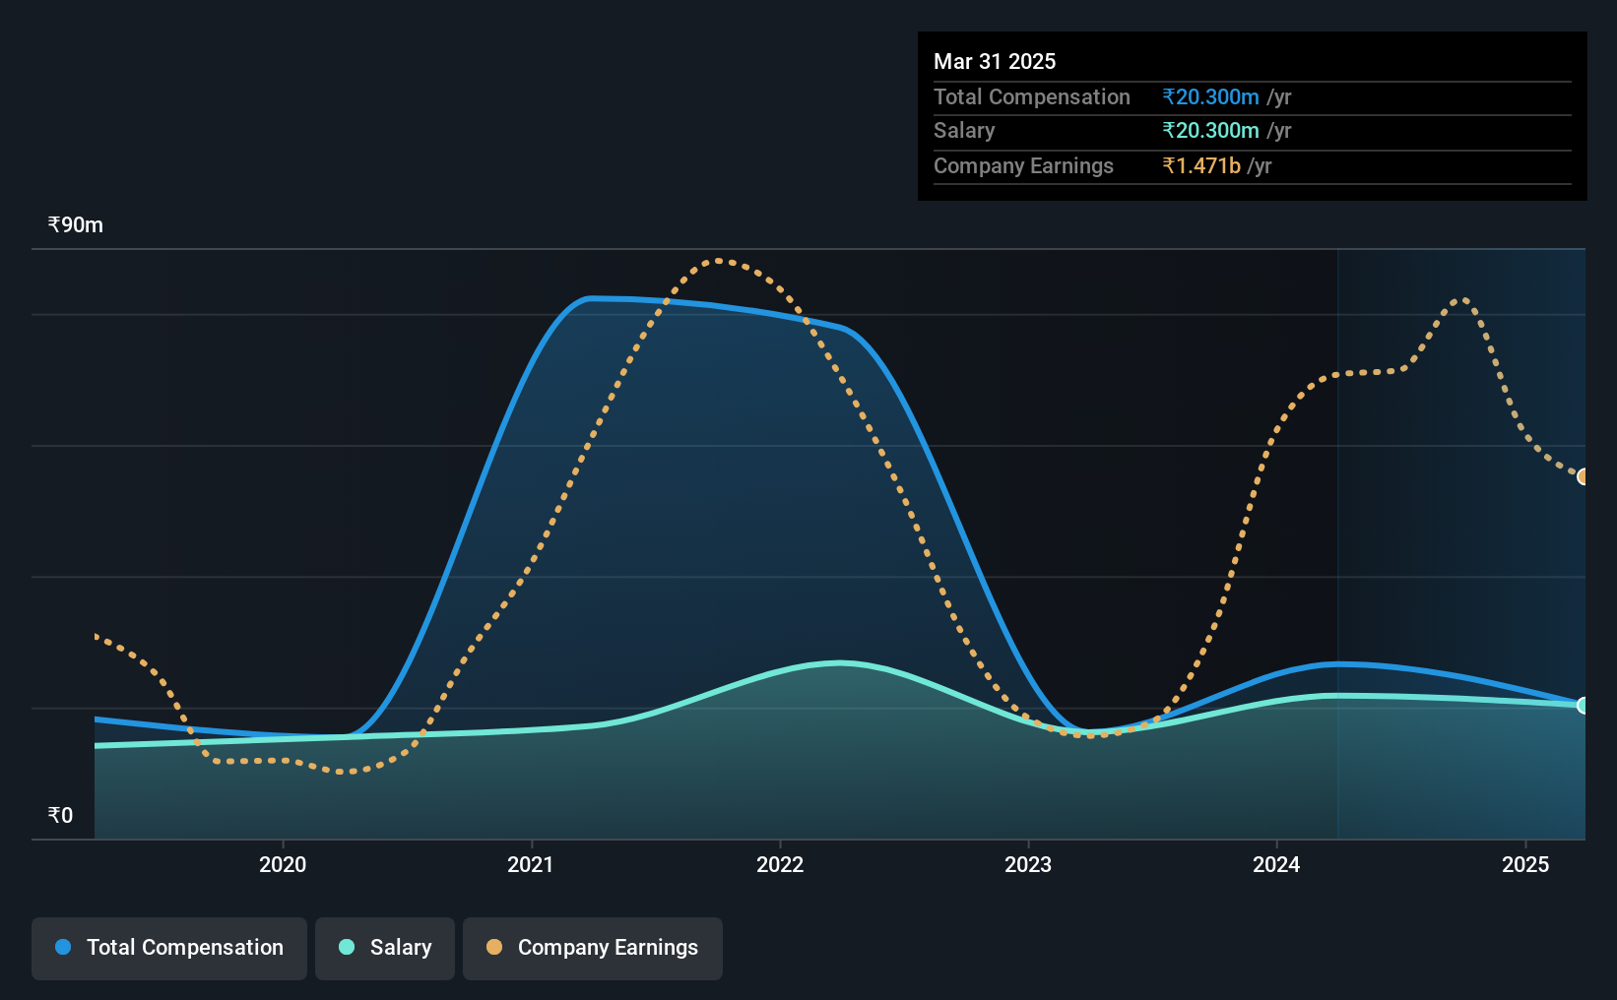Click the ₹1.471b earnings value in tooltip

pyautogui.click(x=1201, y=165)
